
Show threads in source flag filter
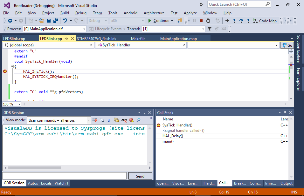[210, 29]
